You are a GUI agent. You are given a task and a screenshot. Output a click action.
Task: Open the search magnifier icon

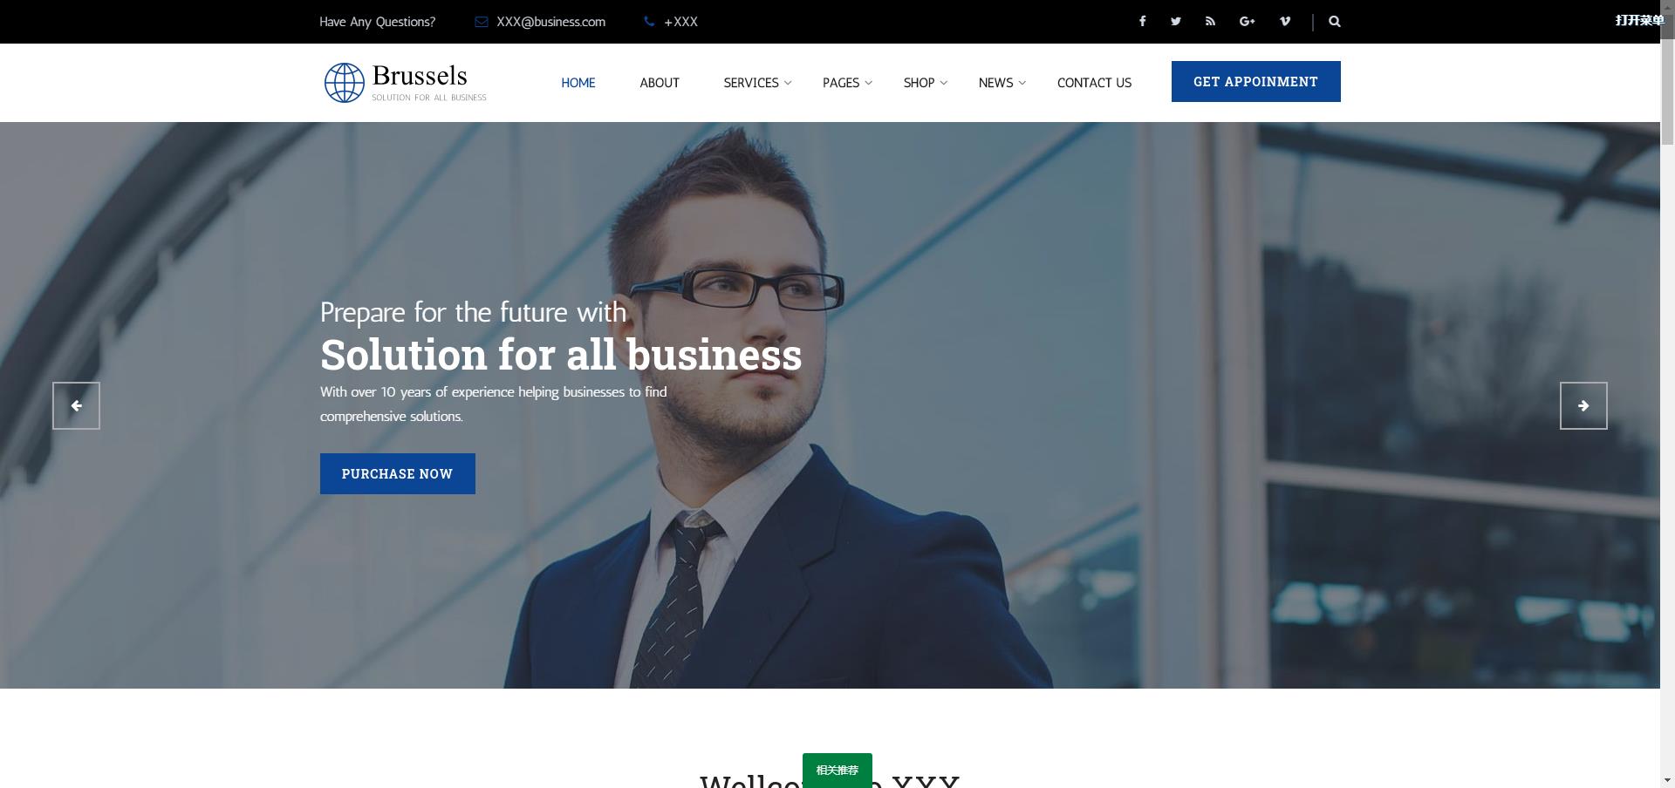[1335, 21]
